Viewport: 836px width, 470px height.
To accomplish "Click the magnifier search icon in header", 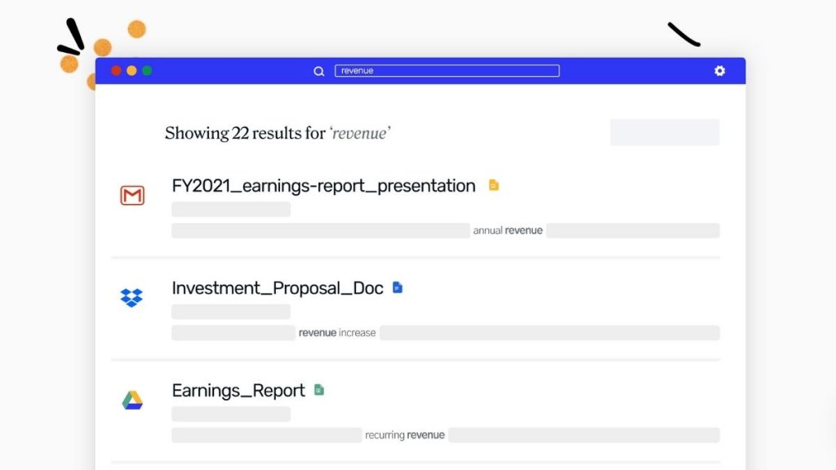I will pyautogui.click(x=319, y=72).
